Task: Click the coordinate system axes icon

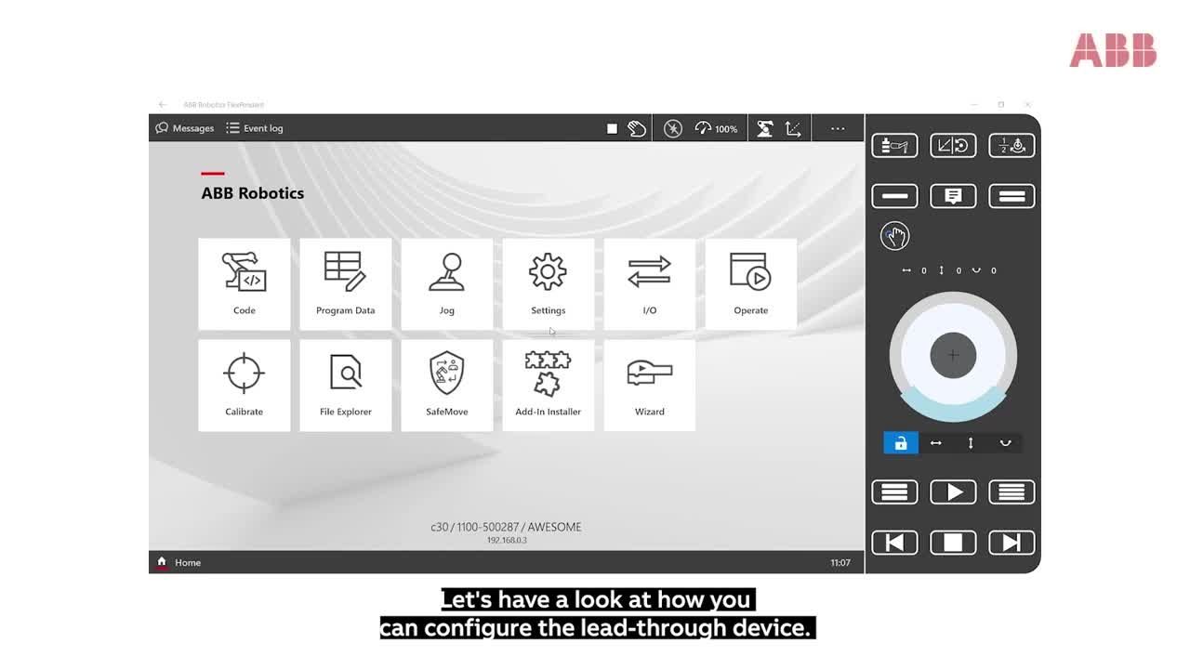Action: [x=793, y=129]
